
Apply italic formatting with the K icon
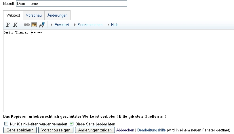[x=15, y=25]
